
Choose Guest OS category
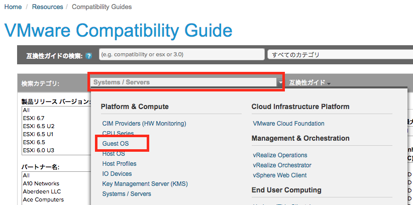pyautogui.click(x=116, y=144)
